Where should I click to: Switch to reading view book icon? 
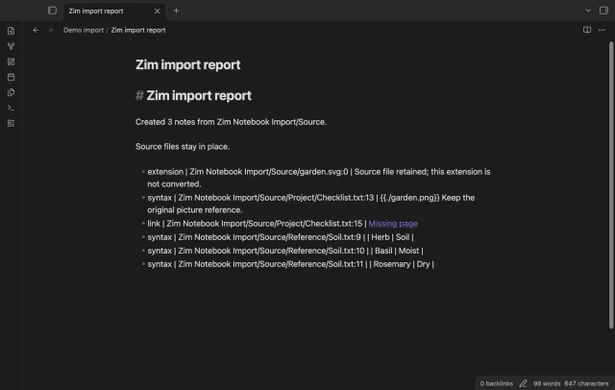(x=587, y=30)
